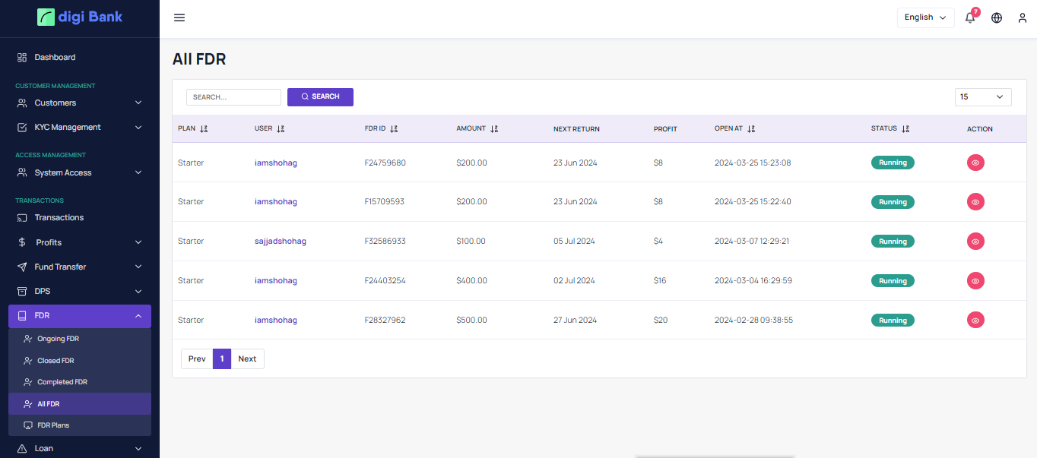View details of FDR F24759680 eye icon
The image size is (1037, 458).
coord(975,163)
